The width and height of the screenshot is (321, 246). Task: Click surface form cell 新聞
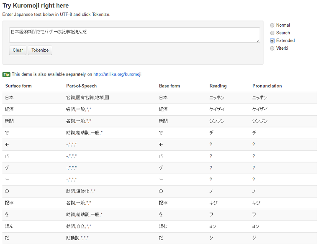point(9,121)
